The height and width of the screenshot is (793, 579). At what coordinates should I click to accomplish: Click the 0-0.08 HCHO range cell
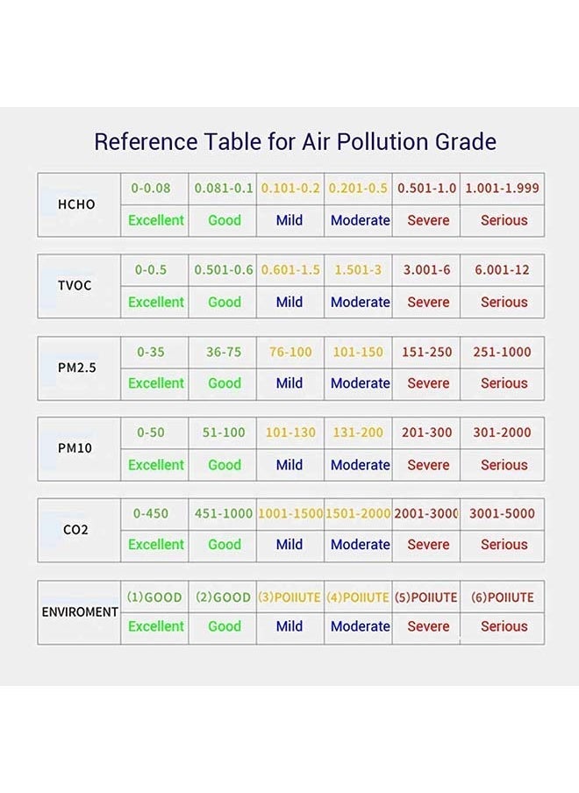pos(154,189)
